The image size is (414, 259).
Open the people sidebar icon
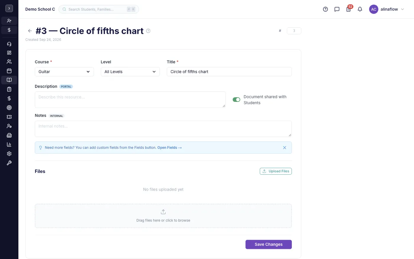(x=9, y=62)
